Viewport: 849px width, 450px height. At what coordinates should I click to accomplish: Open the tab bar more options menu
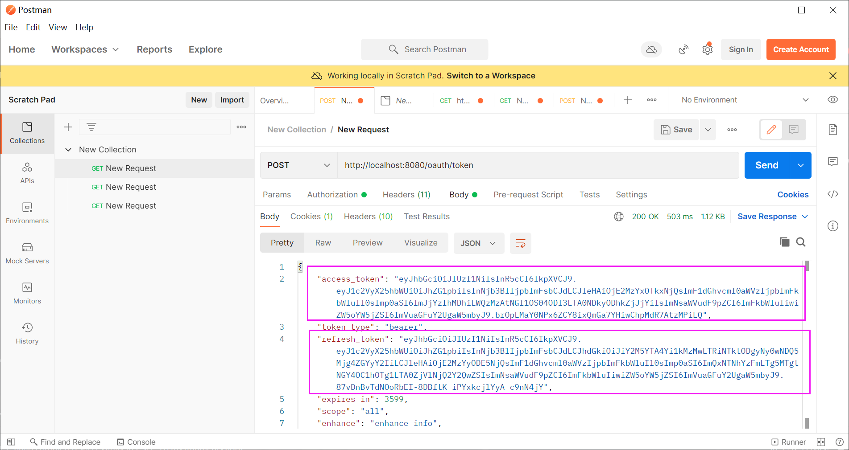652,100
